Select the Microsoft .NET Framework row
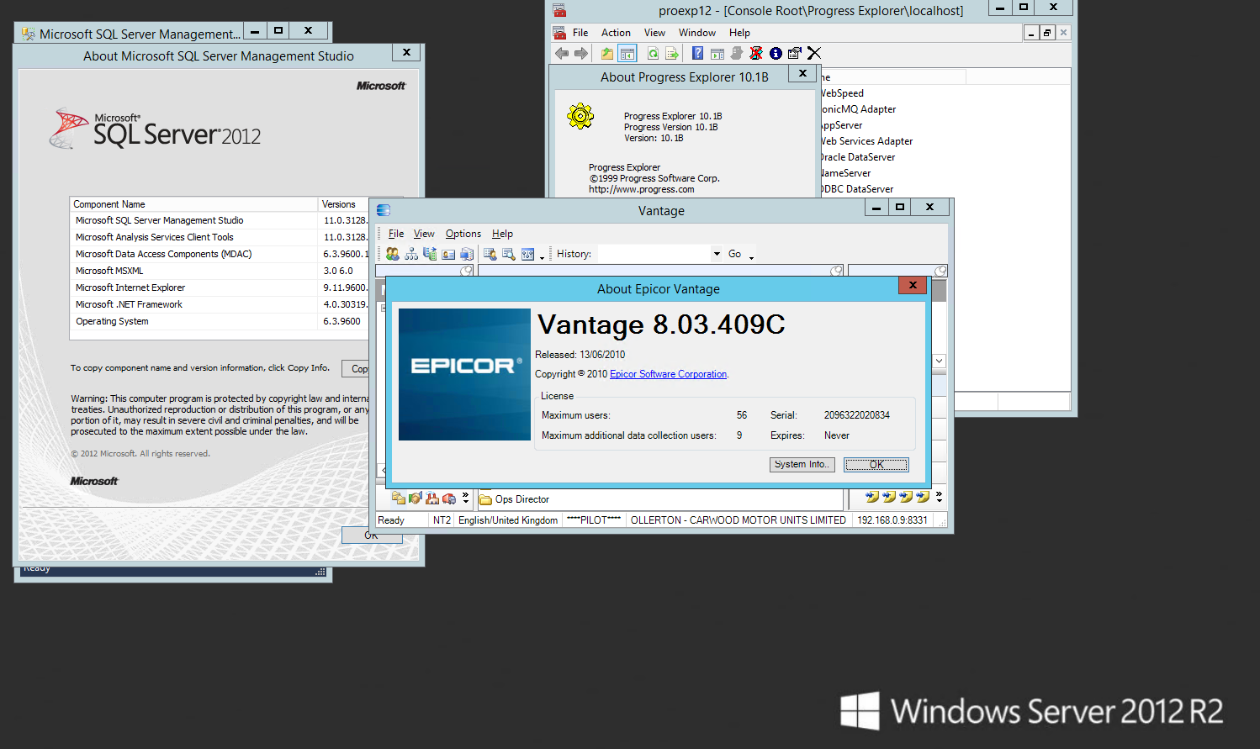The width and height of the screenshot is (1260, 749). click(x=220, y=304)
